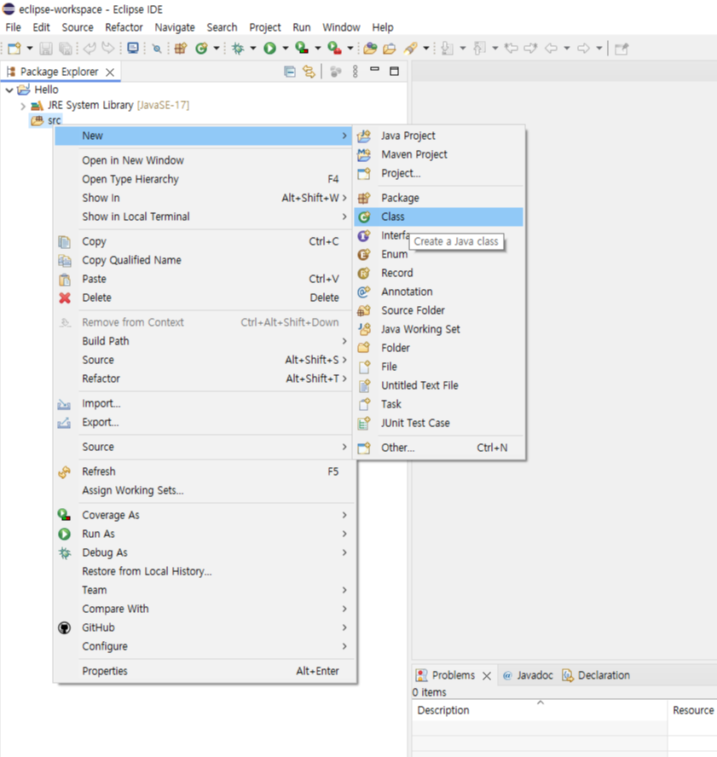Open a Terminal from the toolbar icon

click(x=133, y=48)
